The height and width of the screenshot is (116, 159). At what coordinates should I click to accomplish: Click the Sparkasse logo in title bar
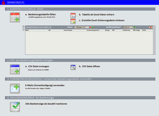pos(3,2)
